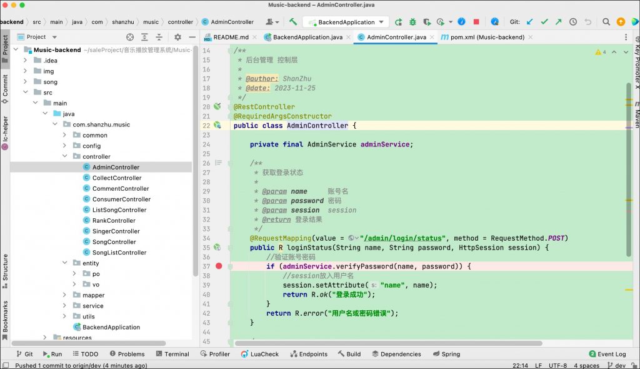Click the Build project hammer icon
640x369 pixels.
pyautogui.click(x=292, y=22)
